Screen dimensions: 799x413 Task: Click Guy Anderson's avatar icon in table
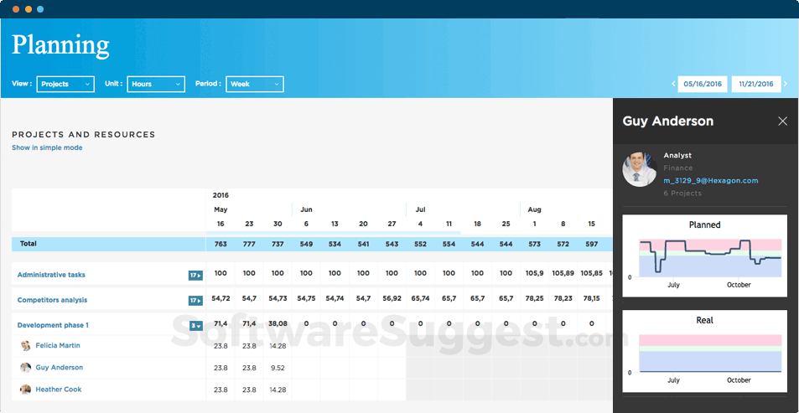pos(26,368)
